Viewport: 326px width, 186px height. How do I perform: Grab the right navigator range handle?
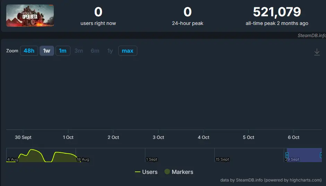321,155
